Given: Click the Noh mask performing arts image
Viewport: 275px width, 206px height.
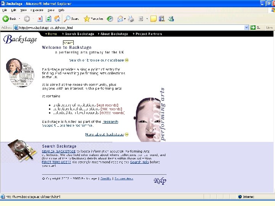Looking at the screenshot, I should [149, 115].
